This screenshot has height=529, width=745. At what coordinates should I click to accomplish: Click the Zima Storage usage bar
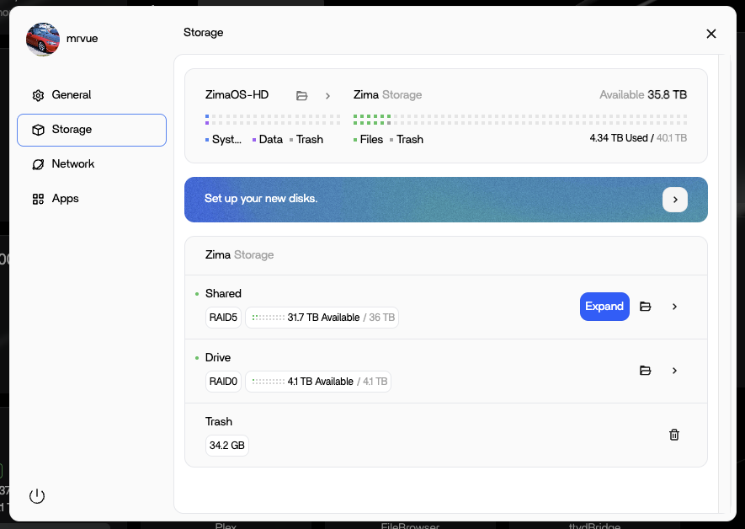click(519, 119)
